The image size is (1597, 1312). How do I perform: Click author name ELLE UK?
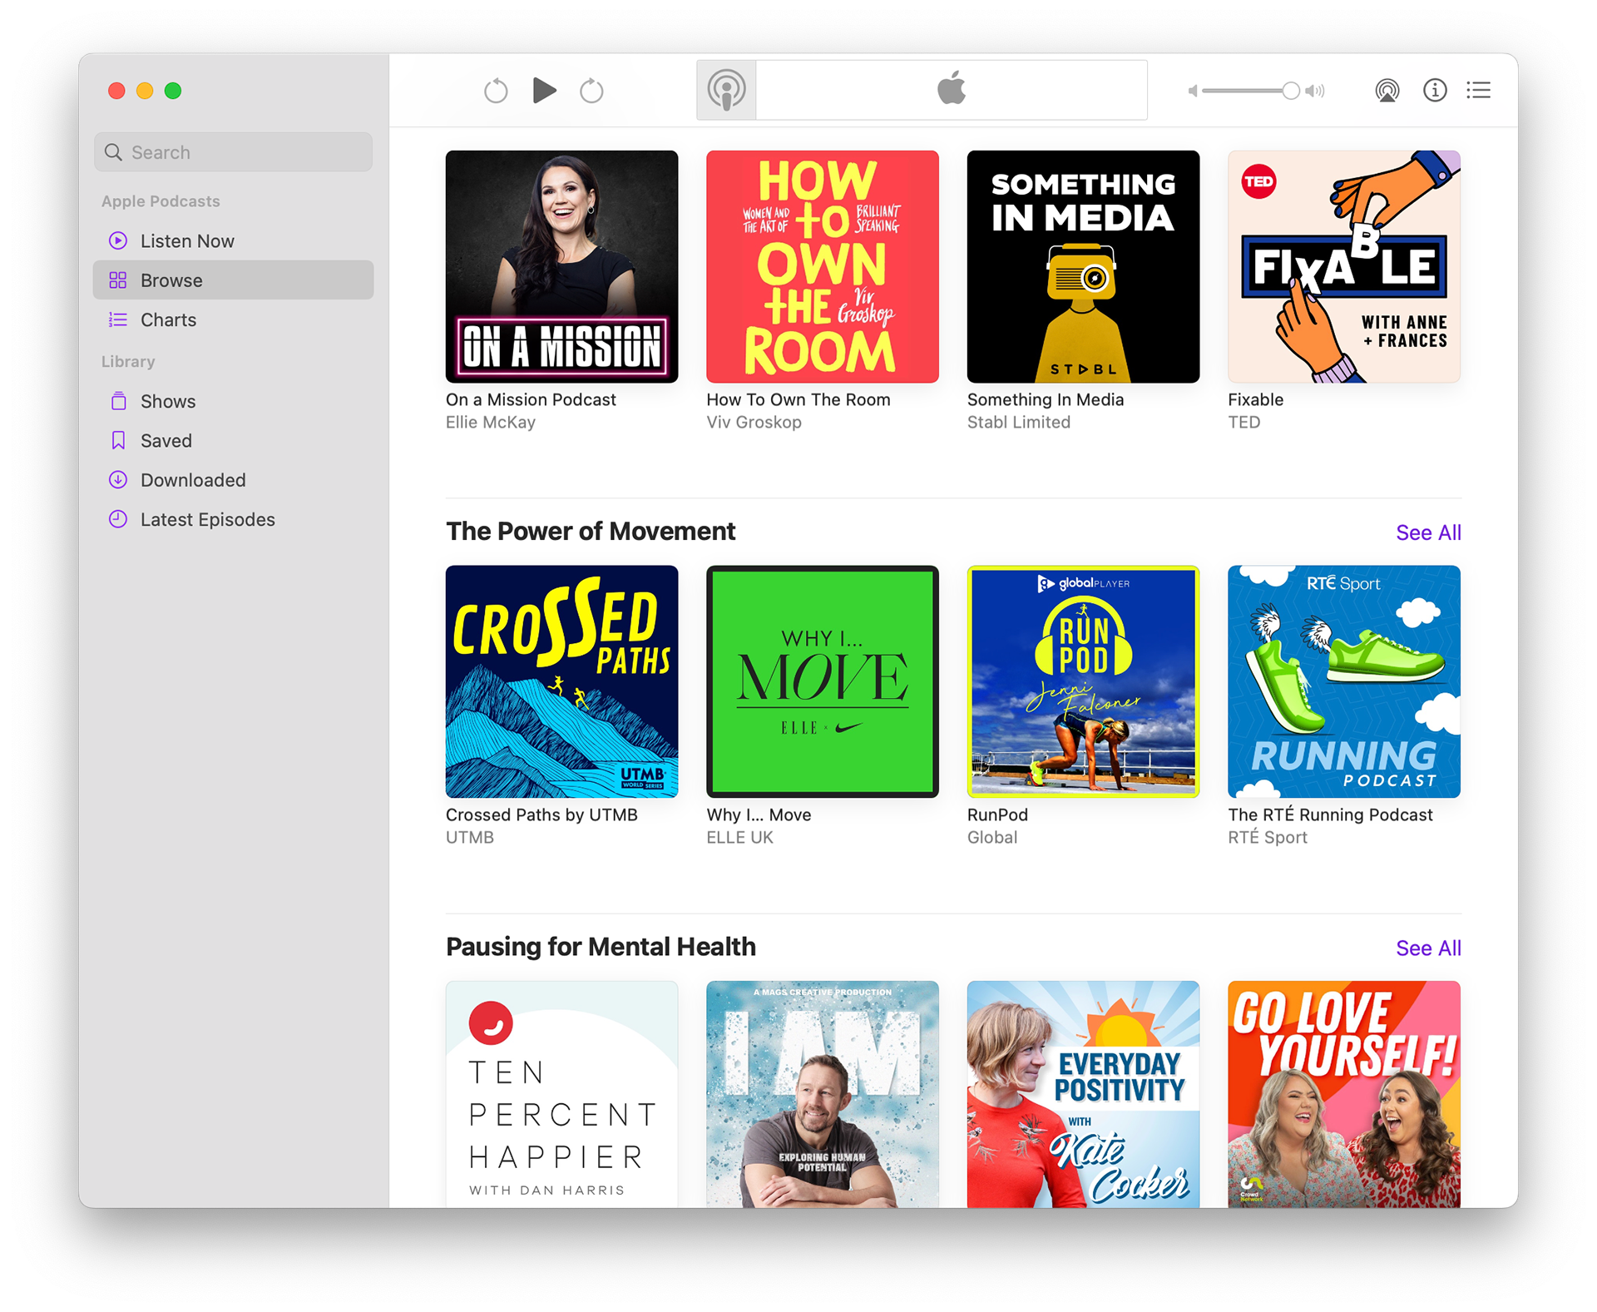739,837
